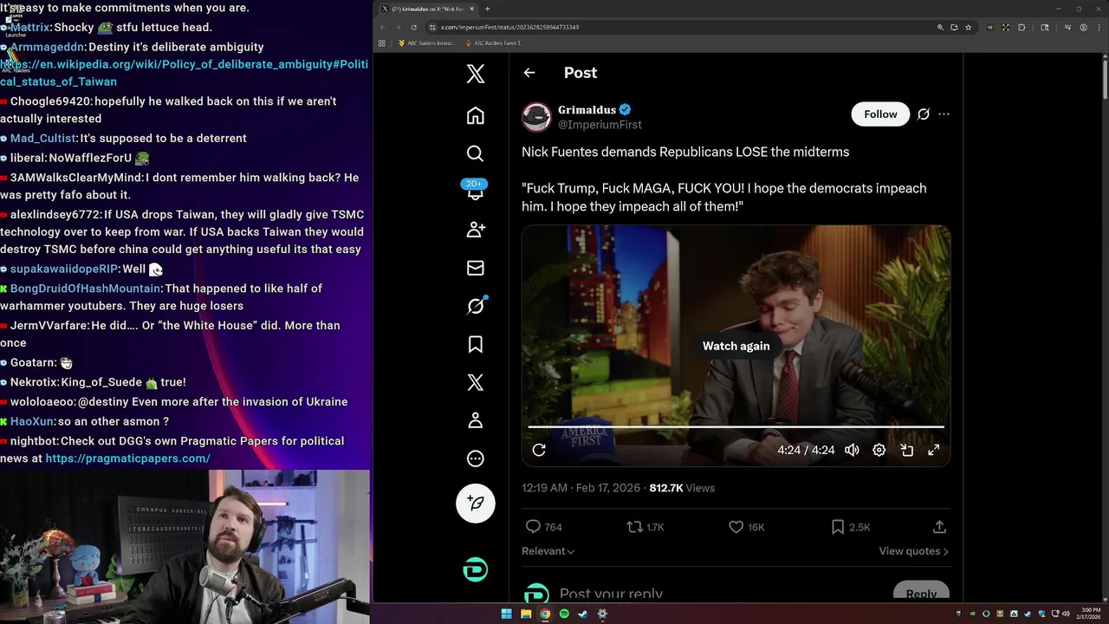This screenshot has width=1109, height=624.
Task: Like the post showing 16K
Action: click(x=746, y=527)
